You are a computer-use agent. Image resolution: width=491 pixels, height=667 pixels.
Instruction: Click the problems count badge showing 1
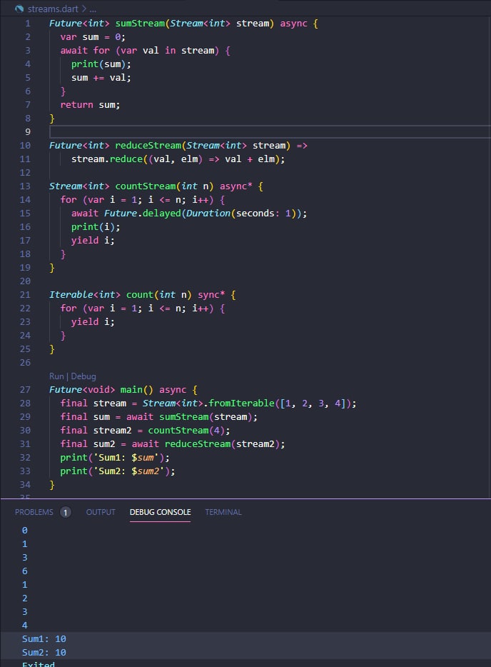65,512
